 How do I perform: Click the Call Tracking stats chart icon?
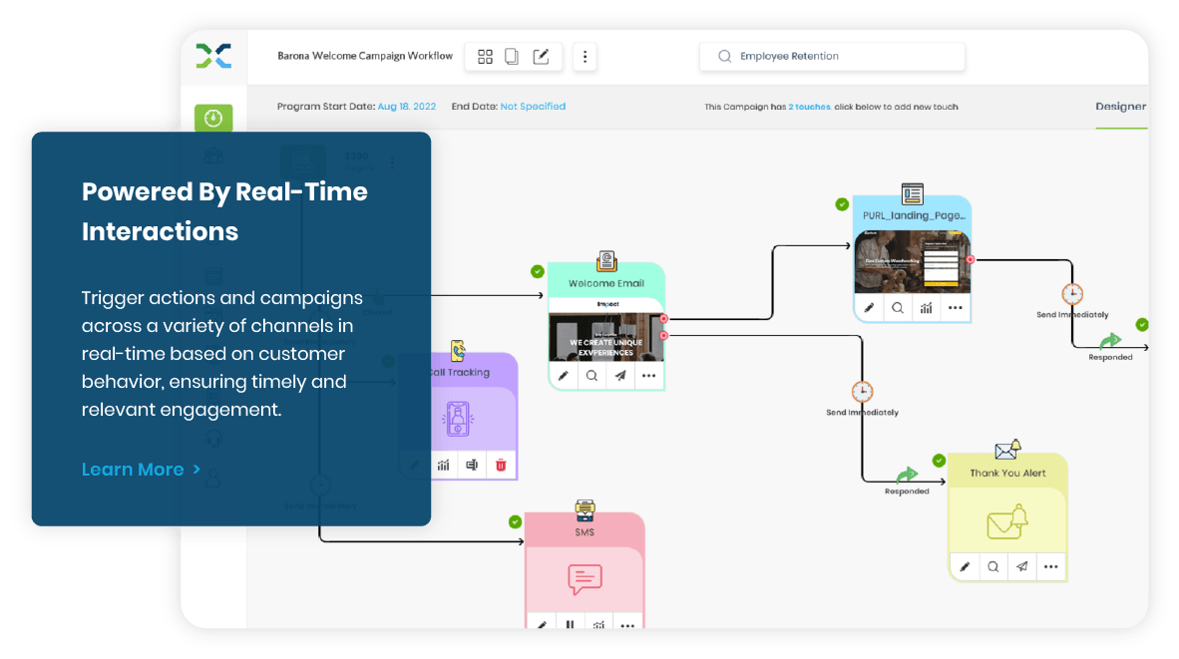(444, 466)
